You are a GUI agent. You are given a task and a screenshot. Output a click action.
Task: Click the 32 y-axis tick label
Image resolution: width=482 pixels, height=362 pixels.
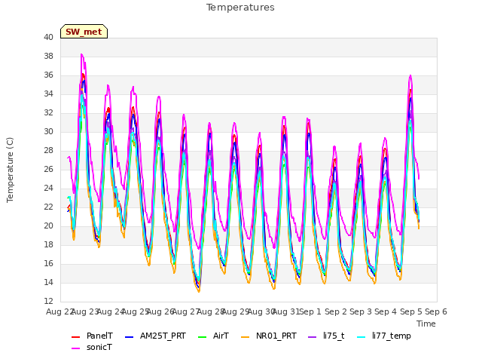click(x=48, y=112)
